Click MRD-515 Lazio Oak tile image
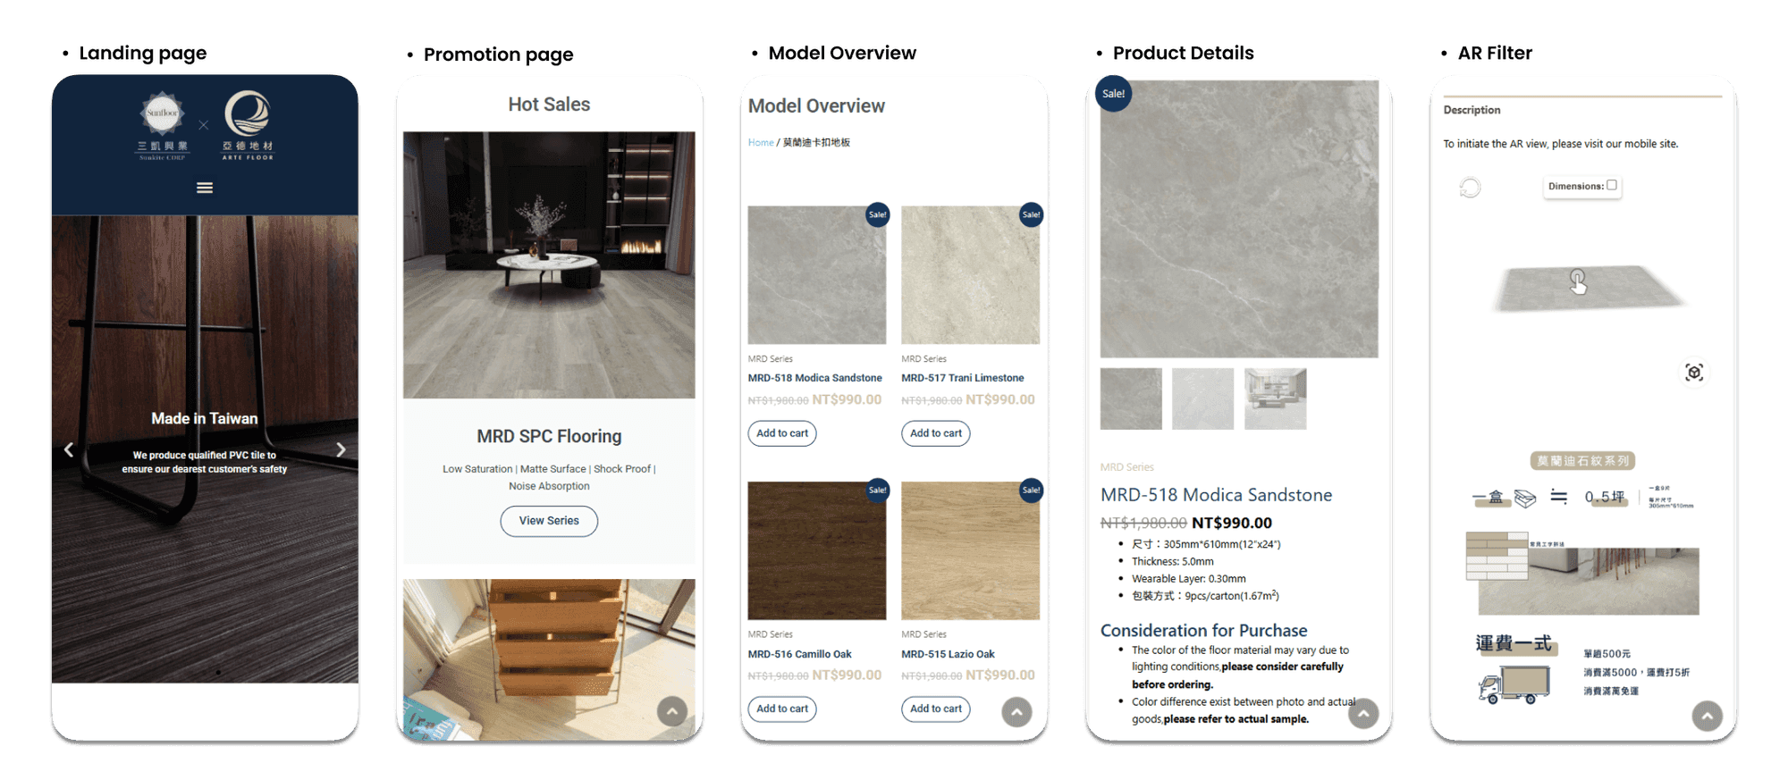The image size is (1788, 780). [971, 551]
